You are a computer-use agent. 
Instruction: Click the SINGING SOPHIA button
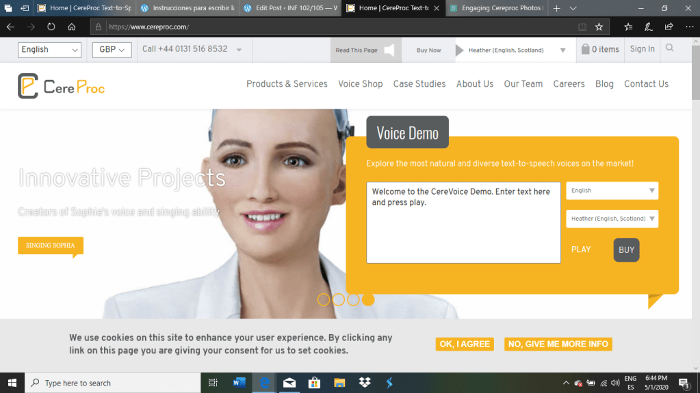pos(50,245)
